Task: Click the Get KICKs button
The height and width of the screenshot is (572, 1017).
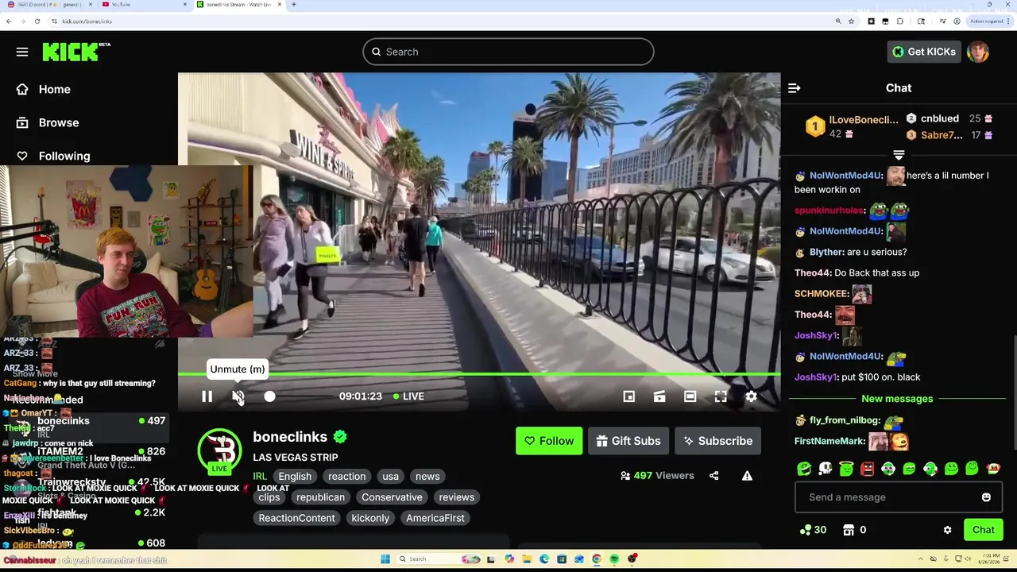Action: [x=924, y=52]
